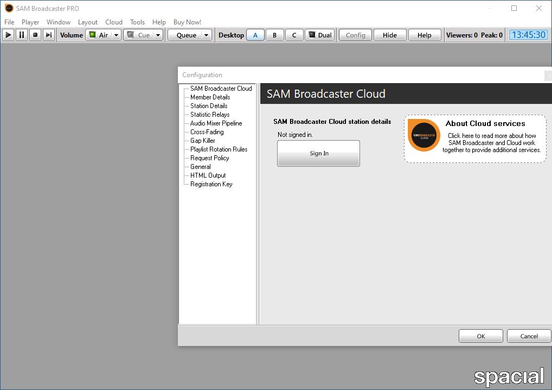Select General in config tree
This screenshot has height=390, width=552.
tap(201, 167)
